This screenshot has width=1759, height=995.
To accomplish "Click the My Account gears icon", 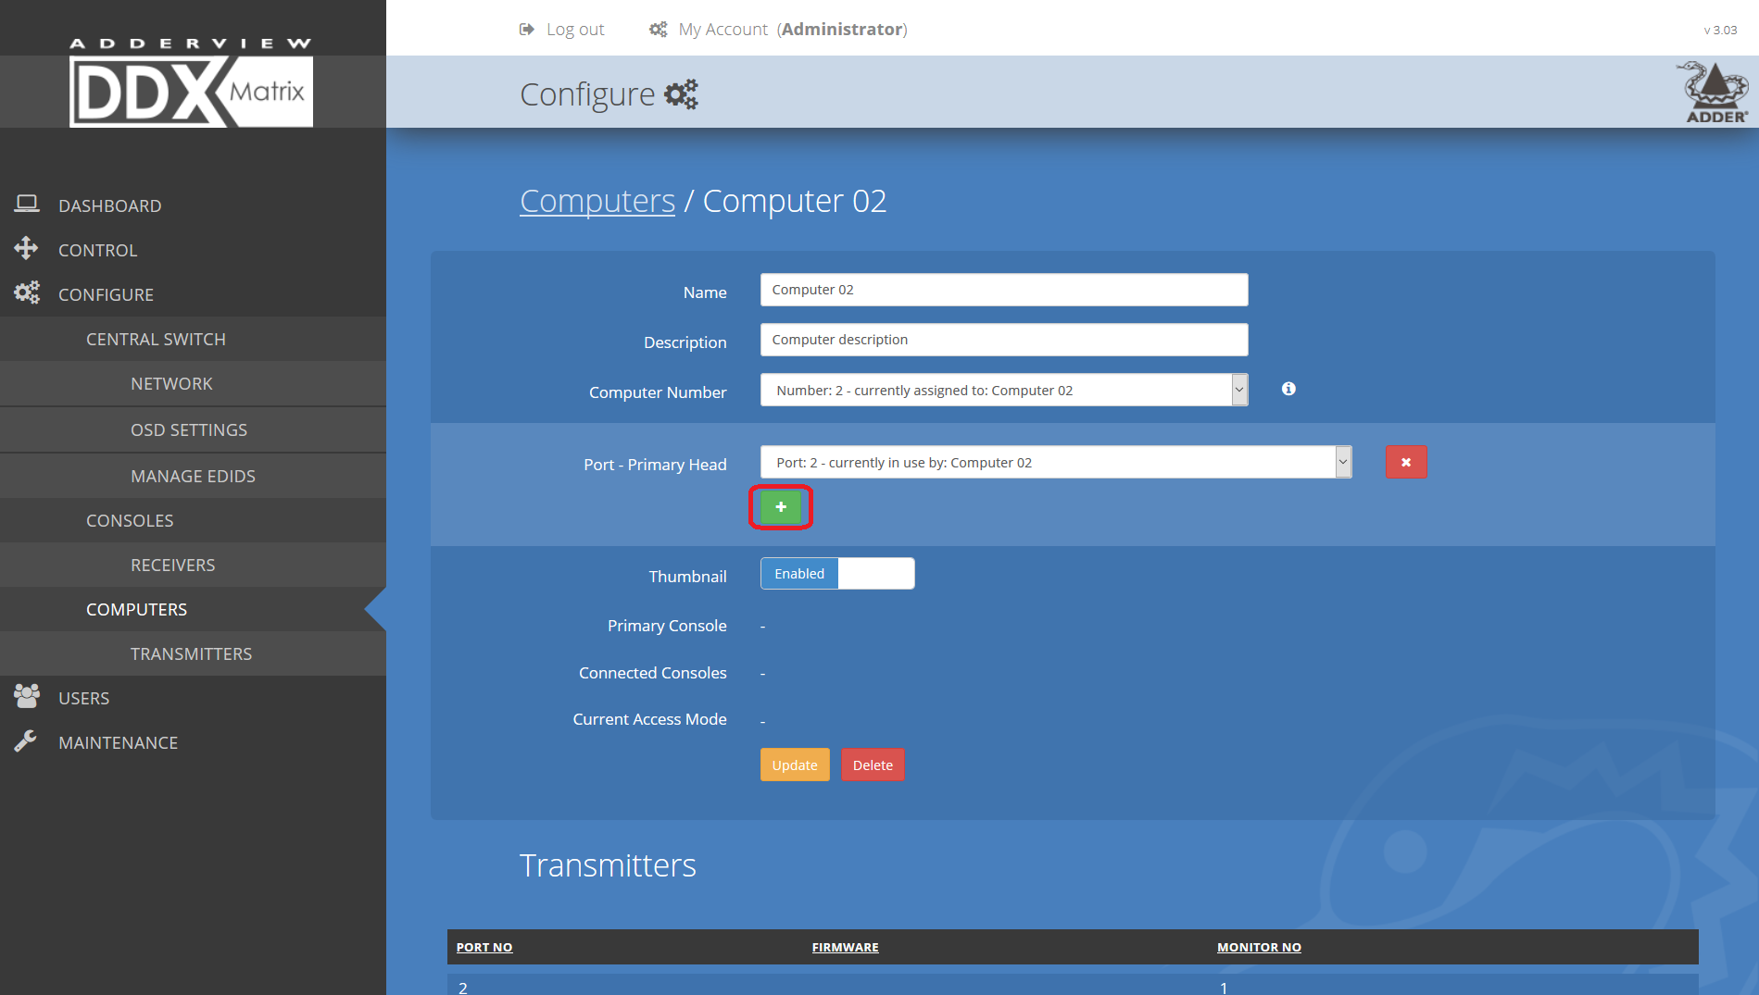I will [x=659, y=30].
